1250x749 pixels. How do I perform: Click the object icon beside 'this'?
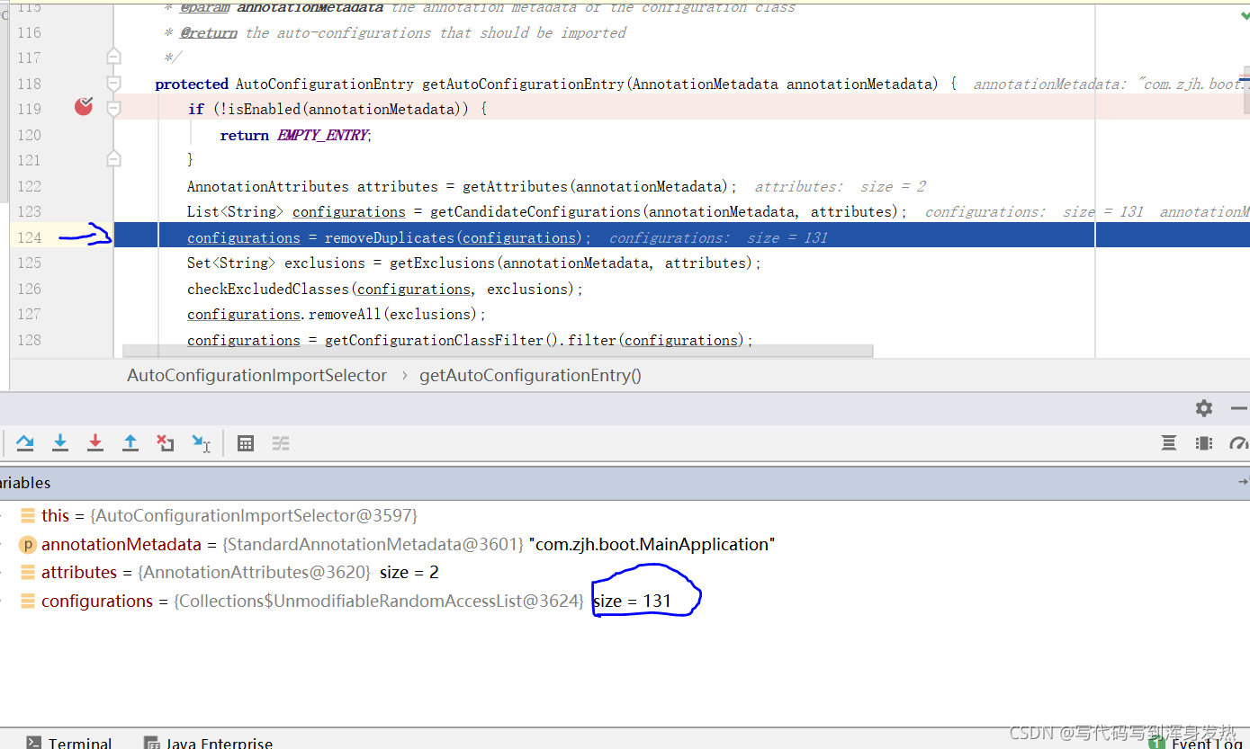(27, 515)
